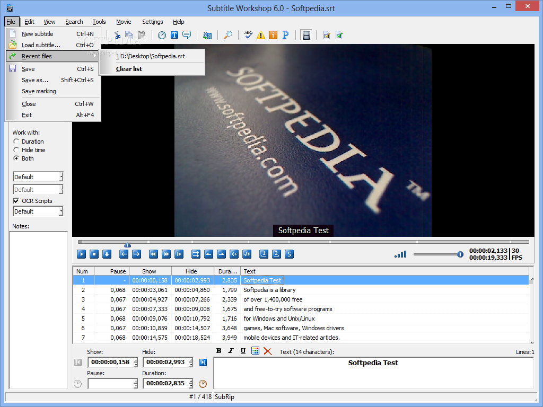The width and height of the screenshot is (543, 407).
Task: Play the video with the play button
Action: pos(81,254)
